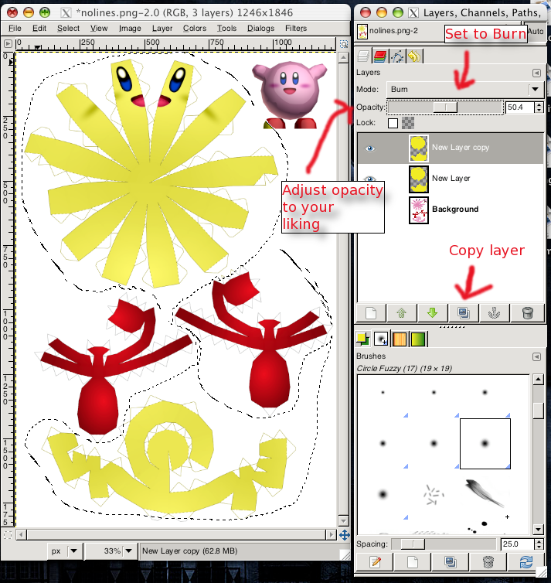Viewport: 551px width, 583px height.
Task: Select the Background layer row
Action: point(451,210)
